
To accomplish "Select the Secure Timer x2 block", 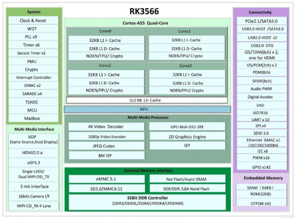I will [x=33, y=53].
